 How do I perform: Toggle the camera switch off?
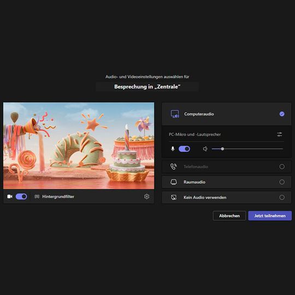[x=21, y=197]
